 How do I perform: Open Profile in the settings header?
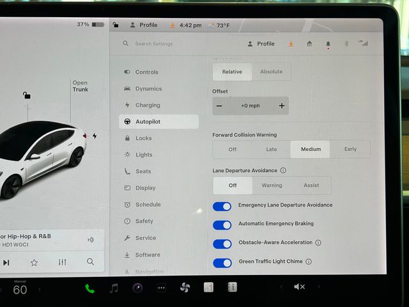pyautogui.click(x=261, y=43)
